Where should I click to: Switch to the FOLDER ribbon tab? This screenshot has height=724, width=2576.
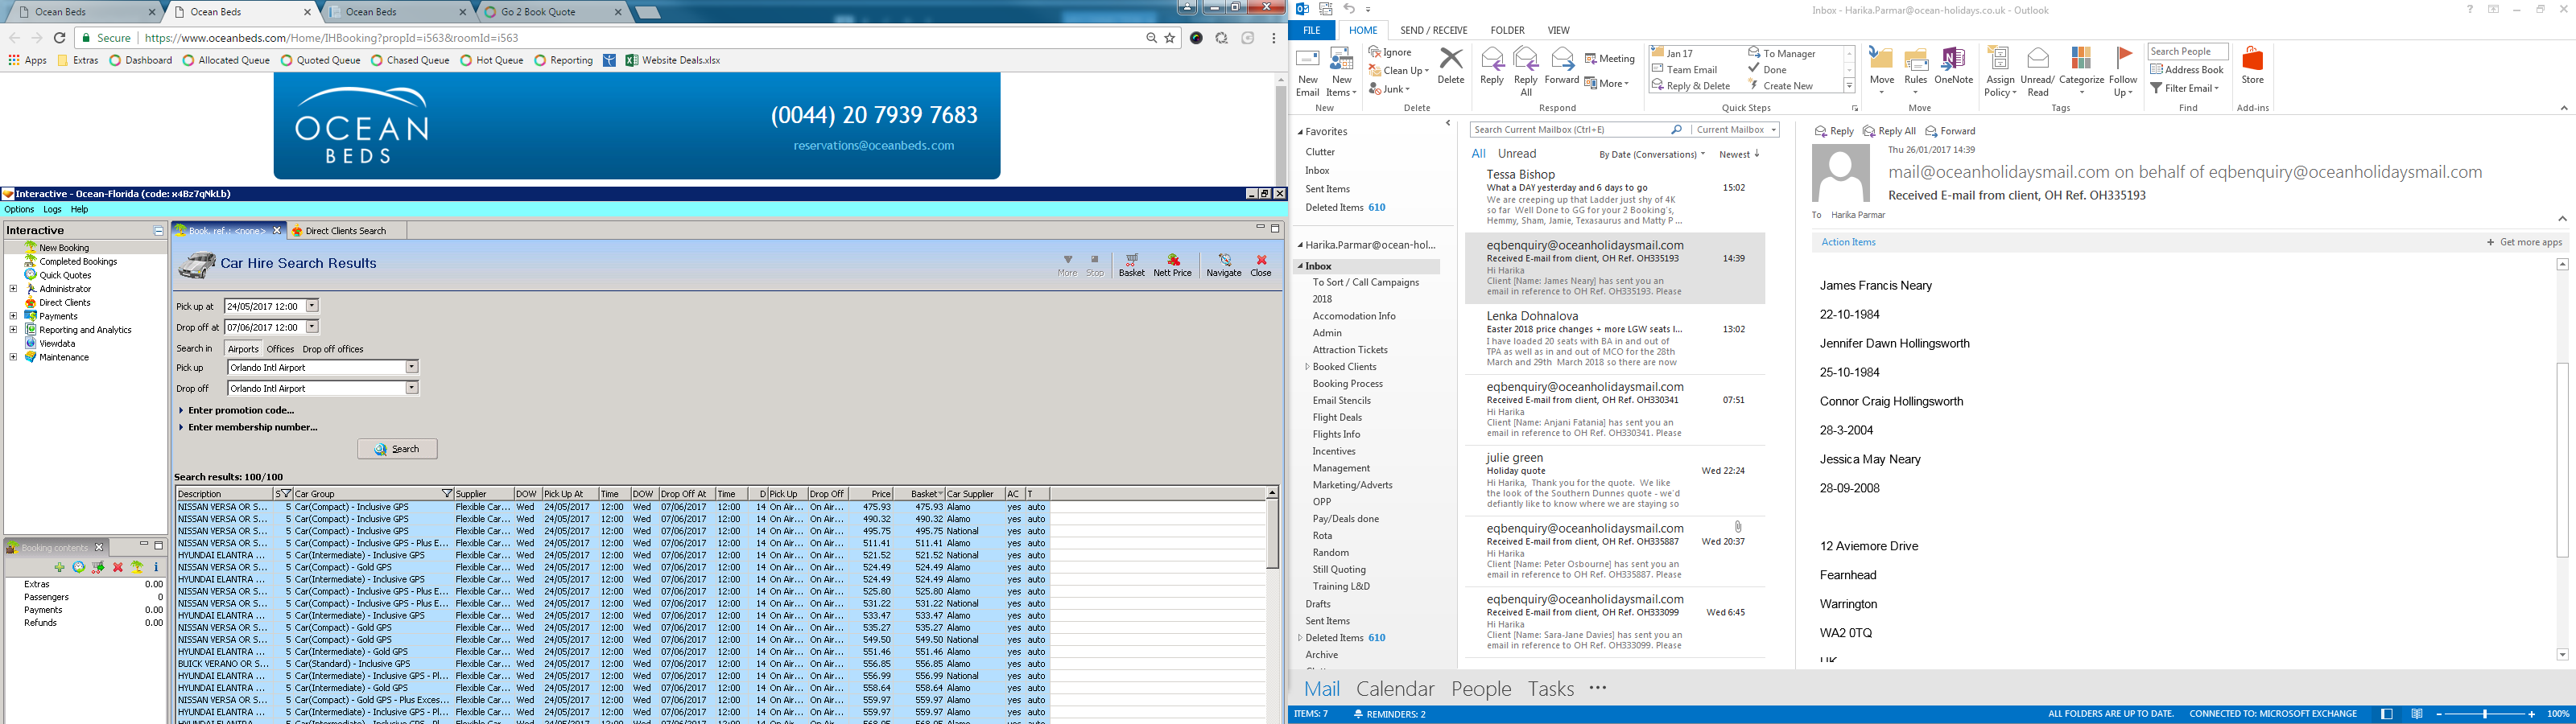1507,30
